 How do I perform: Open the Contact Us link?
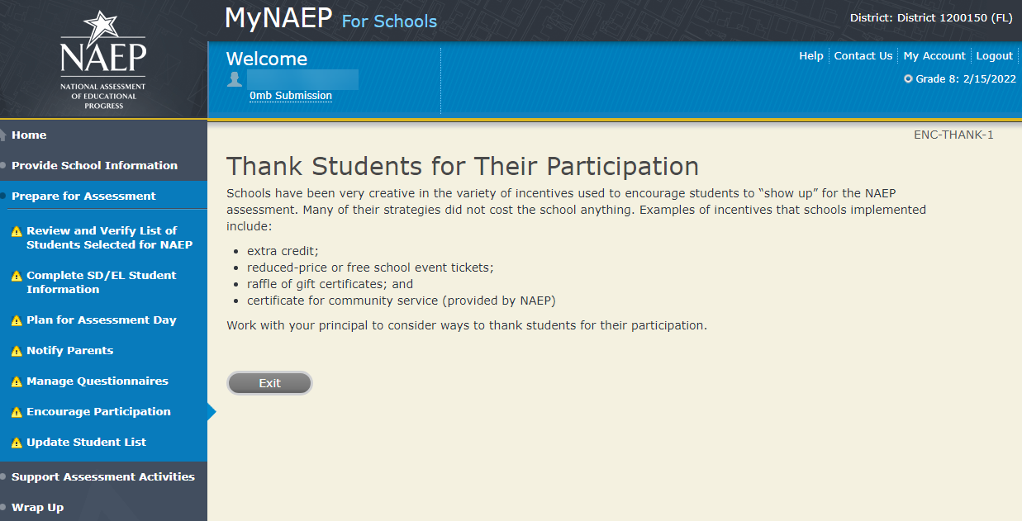[x=863, y=56]
